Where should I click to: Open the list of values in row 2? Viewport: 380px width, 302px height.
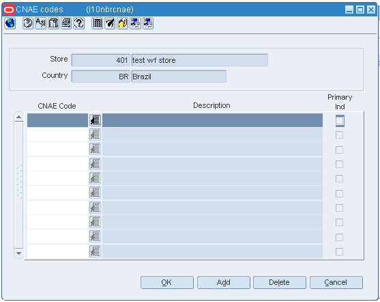(x=96, y=135)
